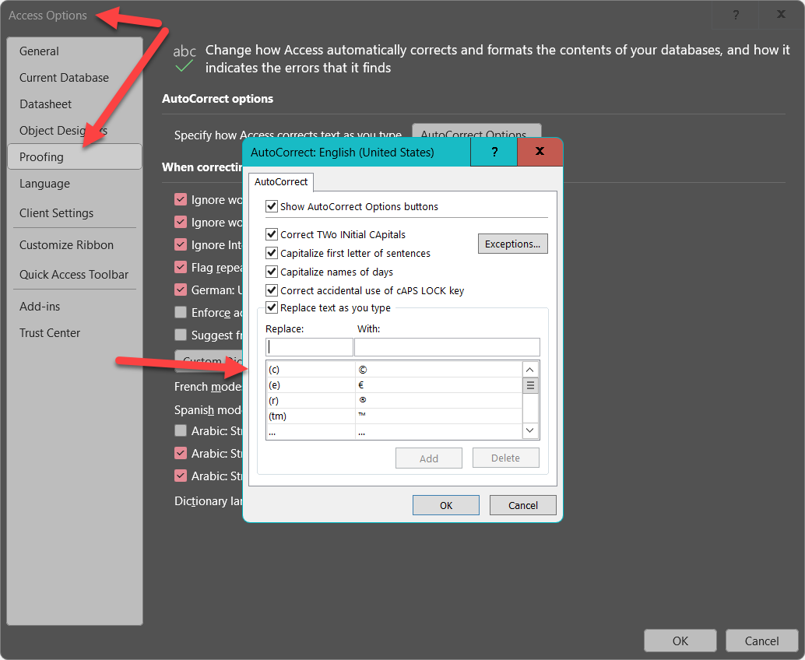This screenshot has width=805, height=660.
Task: Click the AutoCorrect dialog help question mark
Action: tap(494, 153)
